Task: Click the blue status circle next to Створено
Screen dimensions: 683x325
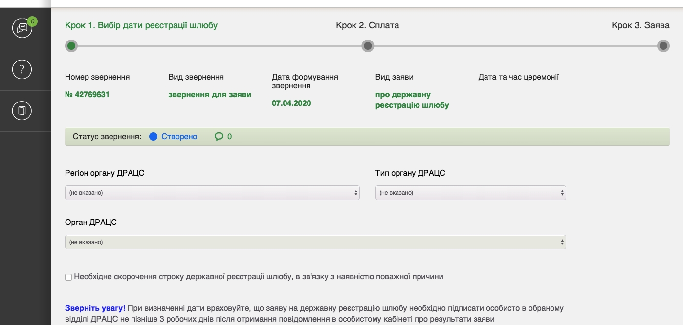Action: point(153,137)
